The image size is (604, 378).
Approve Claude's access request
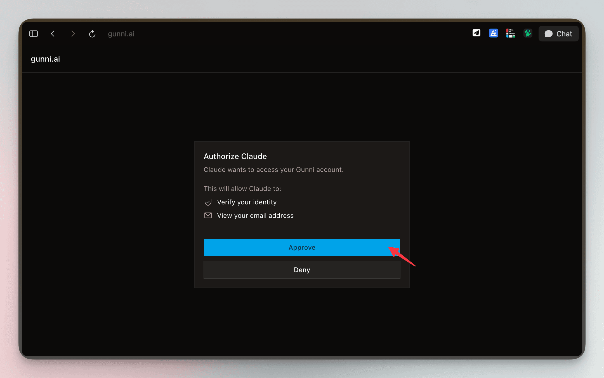[x=302, y=247]
